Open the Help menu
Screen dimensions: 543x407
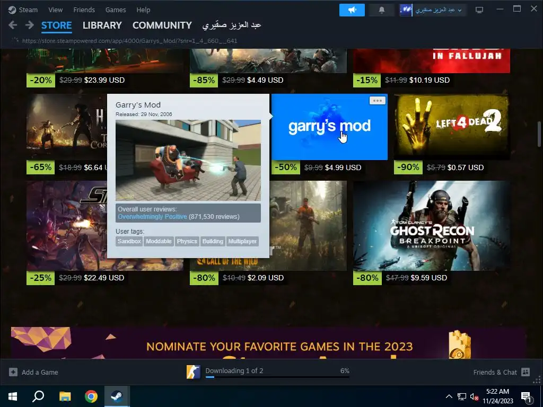[x=143, y=10]
